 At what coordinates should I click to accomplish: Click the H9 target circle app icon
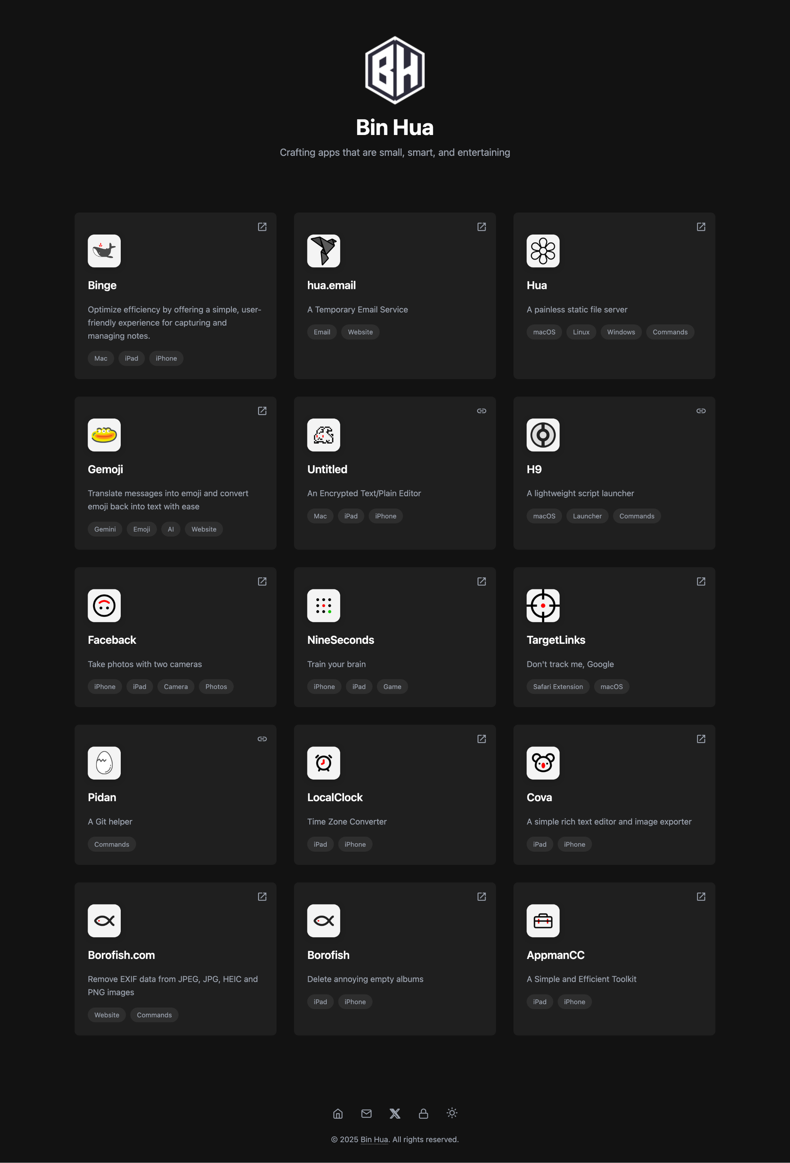coord(543,435)
